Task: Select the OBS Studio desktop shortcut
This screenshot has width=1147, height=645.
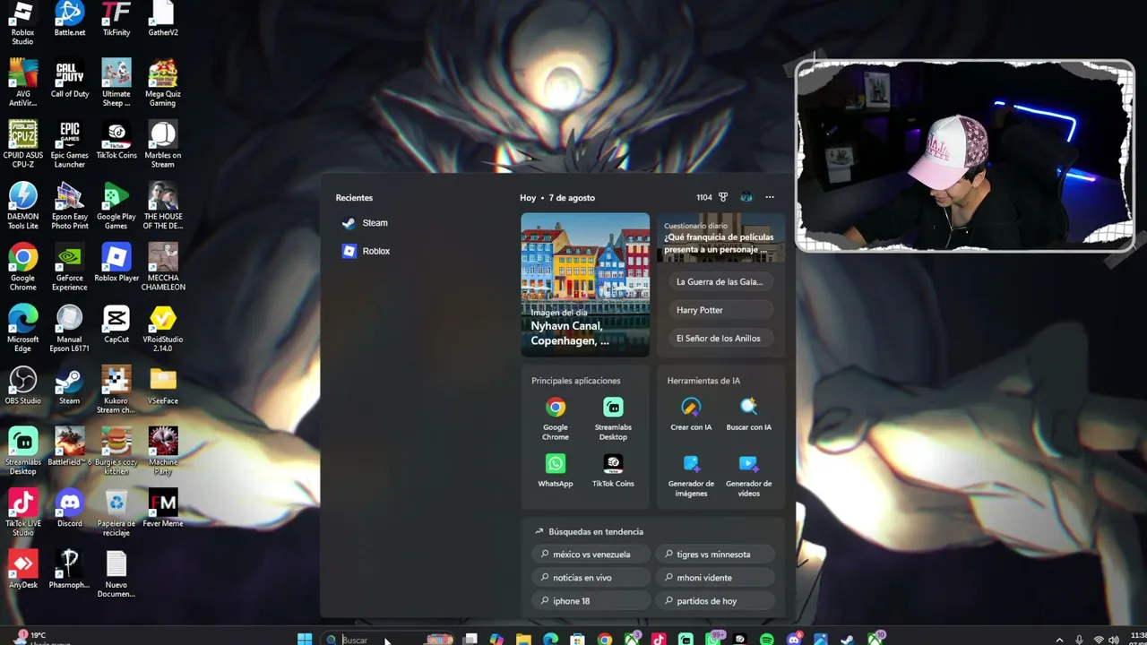Action: coord(23,386)
